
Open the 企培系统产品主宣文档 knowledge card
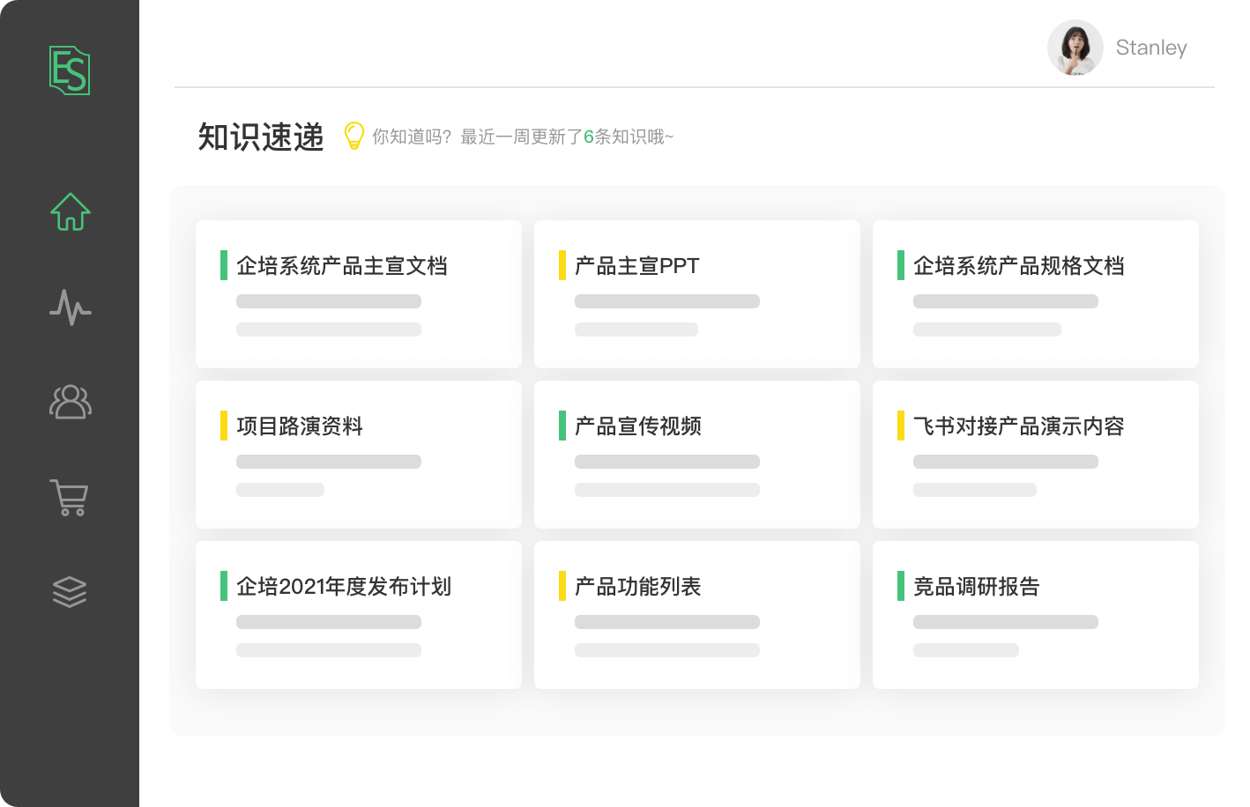point(358,293)
